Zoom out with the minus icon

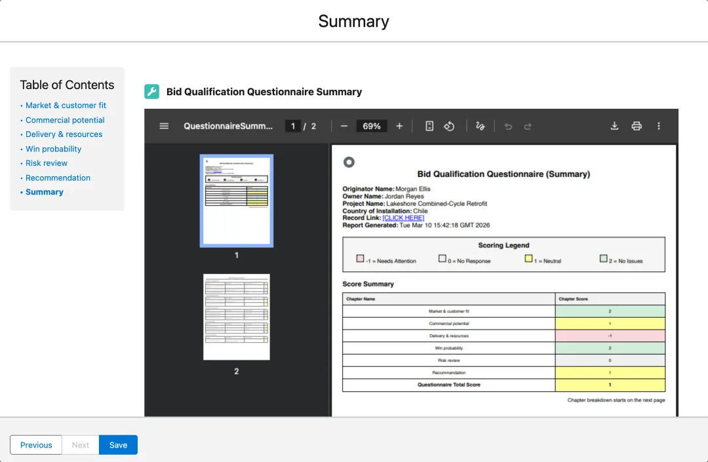tap(344, 126)
